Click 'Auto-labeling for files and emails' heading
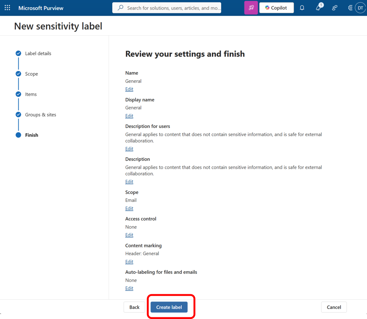Viewport: 367px width, 319px height. pos(161,272)
